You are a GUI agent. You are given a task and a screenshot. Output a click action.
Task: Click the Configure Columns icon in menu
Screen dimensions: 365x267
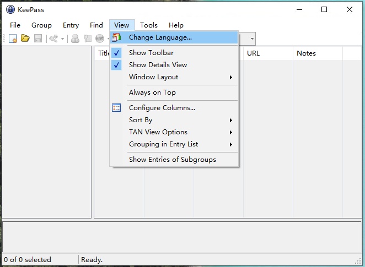point(116,108)
